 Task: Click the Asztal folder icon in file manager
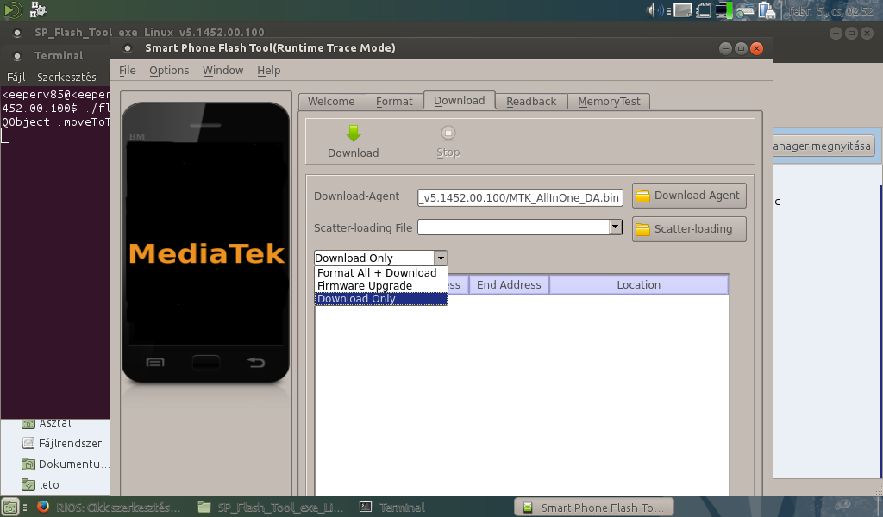point(28,423)
